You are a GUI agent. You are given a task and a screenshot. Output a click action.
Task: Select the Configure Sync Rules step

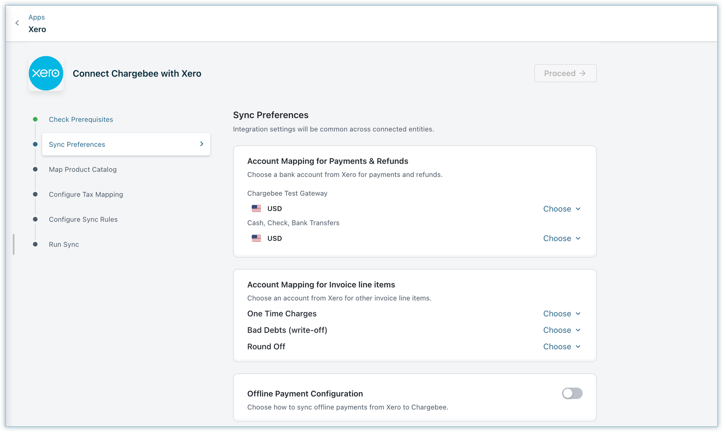(x=83, y=219)
